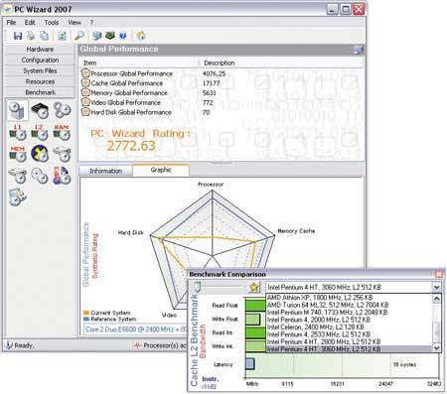Select the L1 cache benchmark icon

[18, 132]
